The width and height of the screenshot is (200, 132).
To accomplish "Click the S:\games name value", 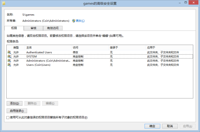I will click(28, 15).
